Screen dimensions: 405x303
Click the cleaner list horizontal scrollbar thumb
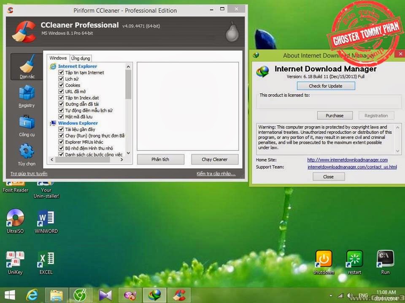tap(83, 160)
